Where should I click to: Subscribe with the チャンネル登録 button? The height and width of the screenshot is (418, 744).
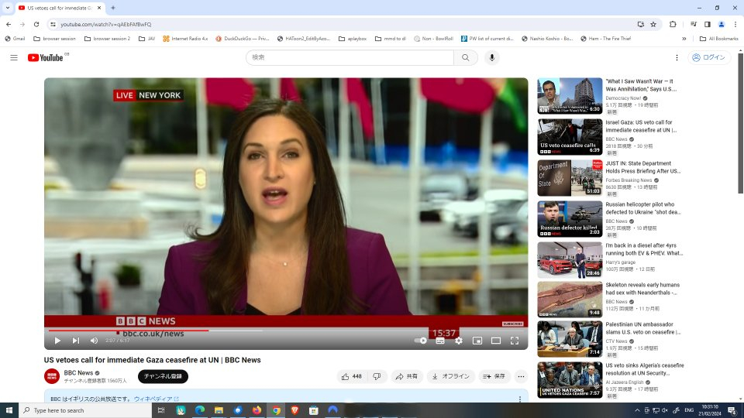click(x=163, y=376)
